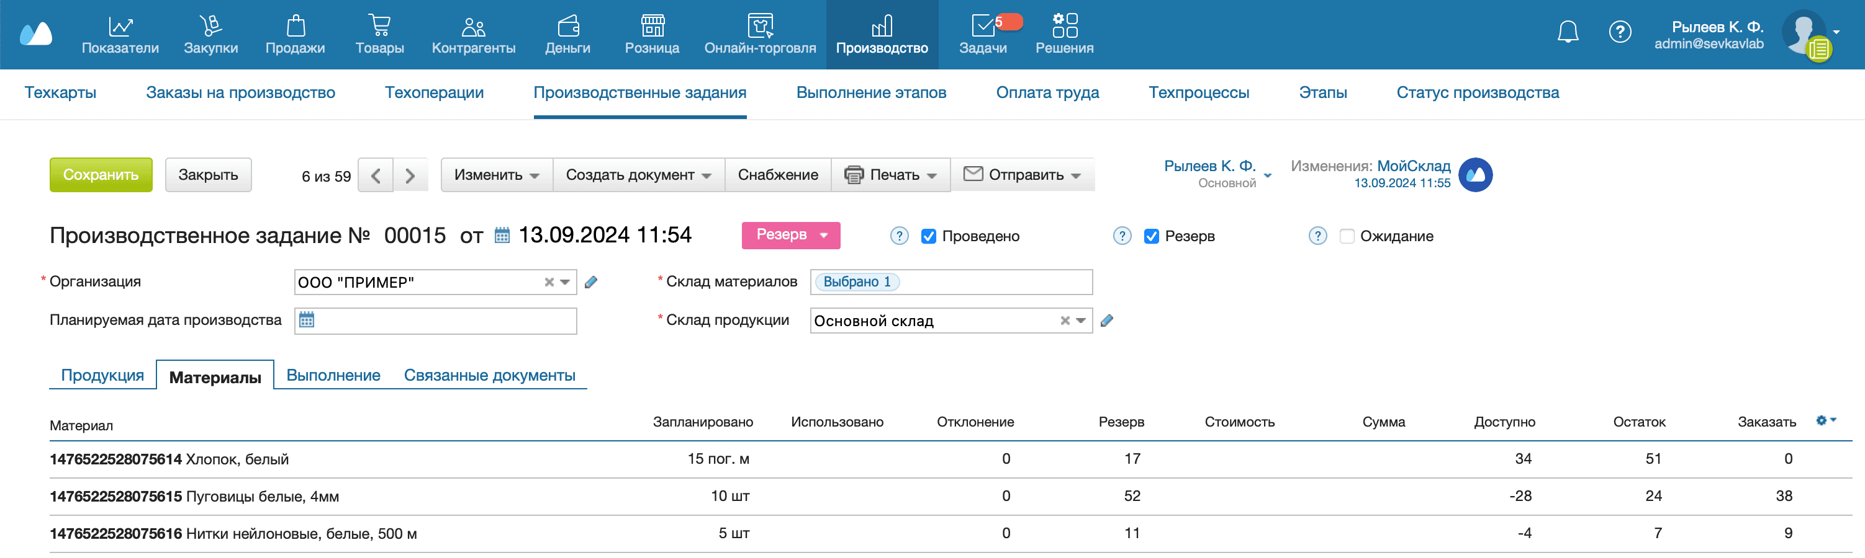
Task: Switch to the Продукция tab
Action: pos(103,374)
